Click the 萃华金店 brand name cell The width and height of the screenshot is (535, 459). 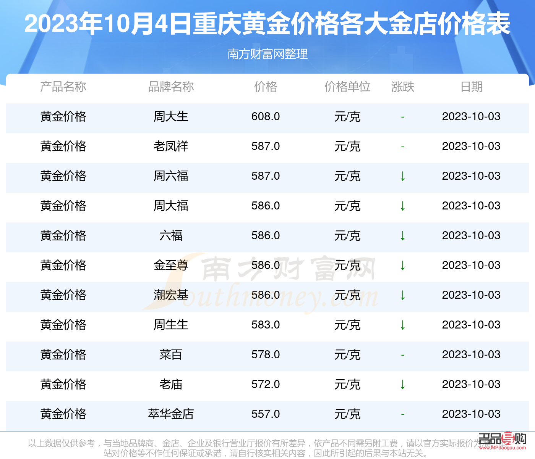(172, 414)
